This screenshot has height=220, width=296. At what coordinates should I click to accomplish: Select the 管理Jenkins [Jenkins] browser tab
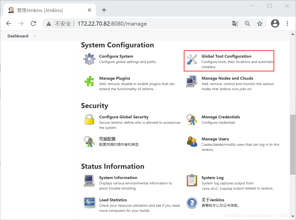click(x=49, y=10)
